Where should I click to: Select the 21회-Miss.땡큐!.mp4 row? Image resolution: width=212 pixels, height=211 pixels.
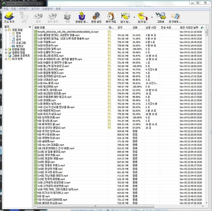[x=119, y=83]
